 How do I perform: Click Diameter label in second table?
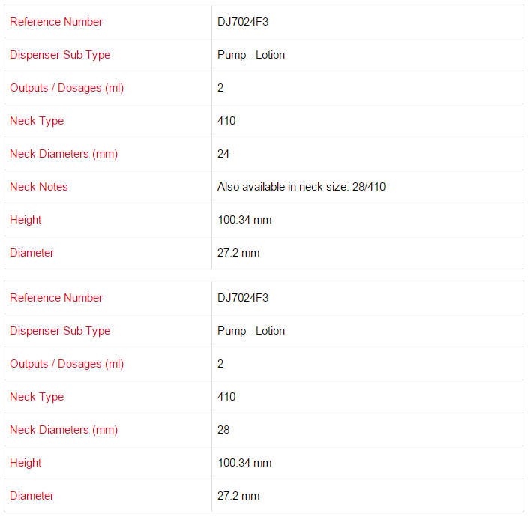coord(31,496)
